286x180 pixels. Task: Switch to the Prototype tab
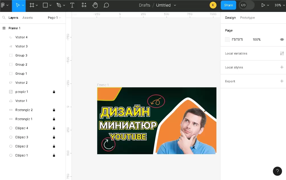pos(247,18)
